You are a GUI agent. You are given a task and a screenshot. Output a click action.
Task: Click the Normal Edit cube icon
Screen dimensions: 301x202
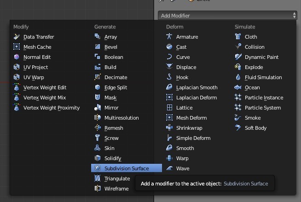(x=17, y=57)
